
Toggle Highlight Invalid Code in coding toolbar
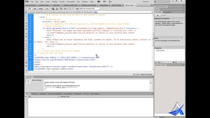click(26, 44)
